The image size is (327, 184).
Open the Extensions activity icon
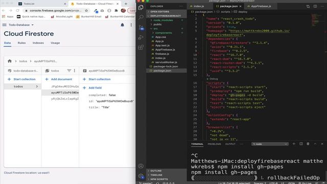coord(141,47)
